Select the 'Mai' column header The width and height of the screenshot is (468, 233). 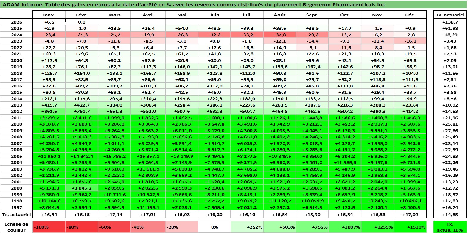[181, 15]
